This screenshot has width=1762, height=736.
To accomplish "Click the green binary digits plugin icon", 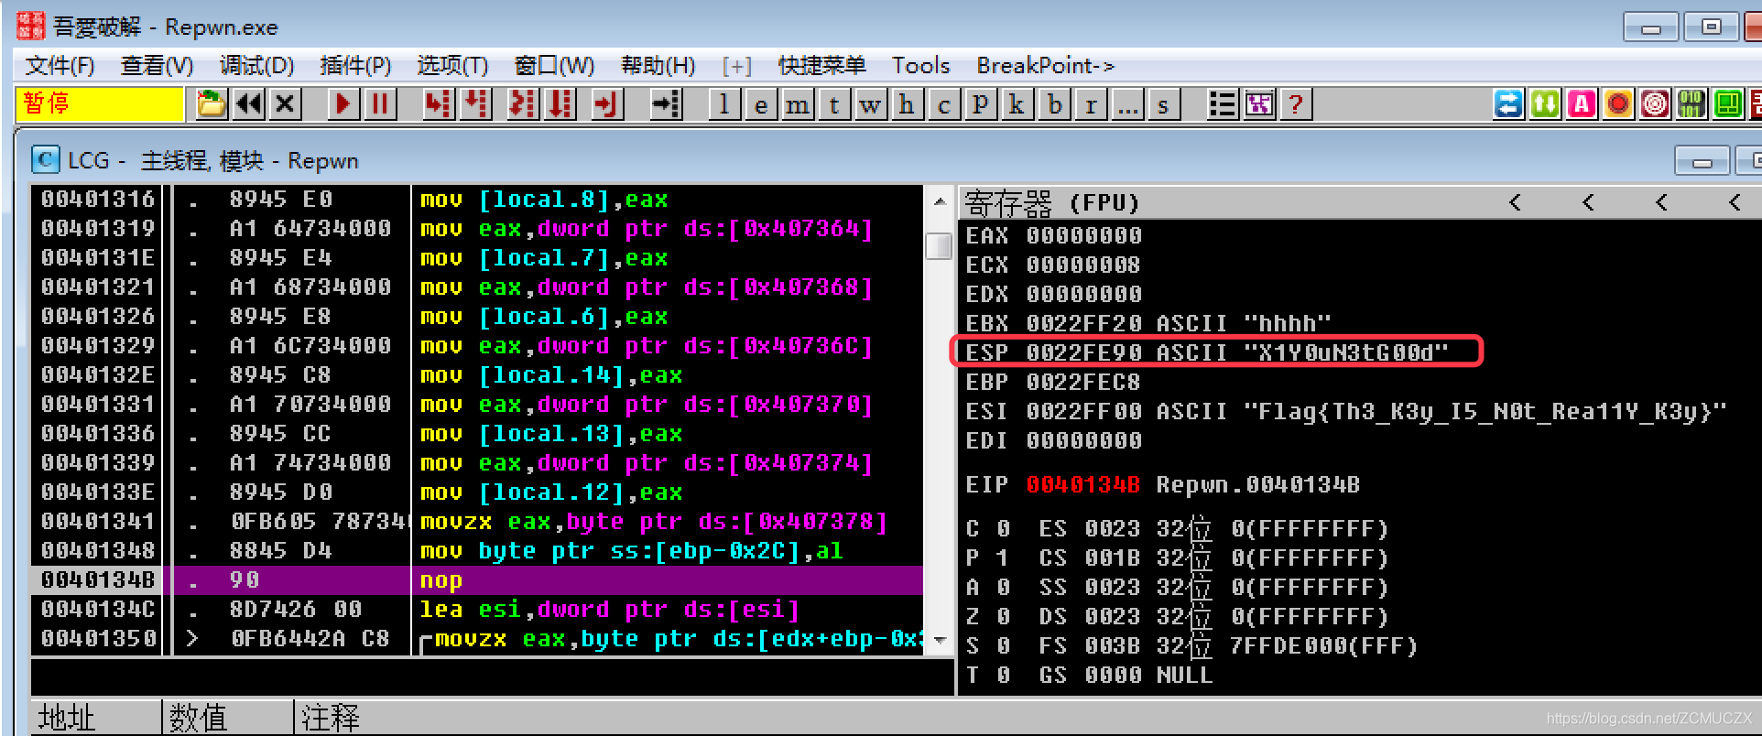I will click(1691, 104).
